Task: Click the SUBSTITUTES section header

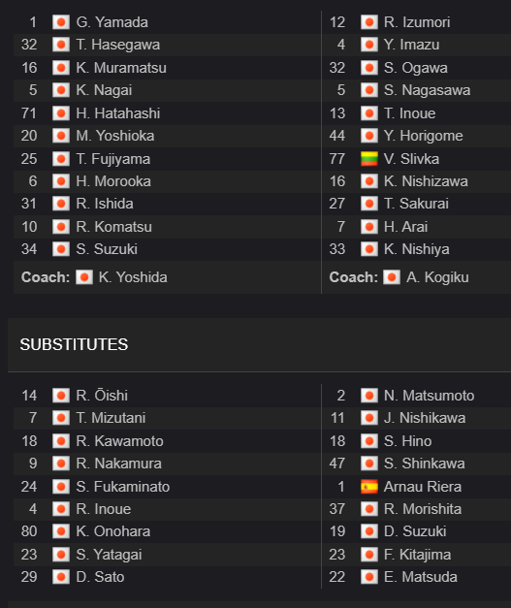Action: (x=74, y=344)
